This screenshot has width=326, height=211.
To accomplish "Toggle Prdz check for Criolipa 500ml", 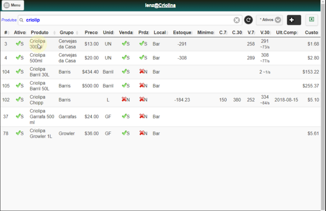I will [141, 57].
